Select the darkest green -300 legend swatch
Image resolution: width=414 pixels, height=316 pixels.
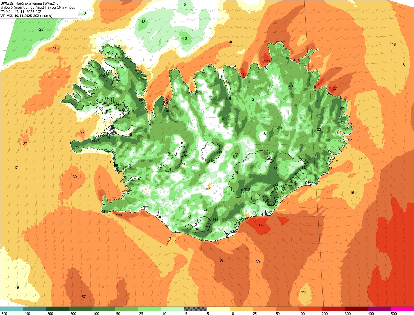[58, 309]
